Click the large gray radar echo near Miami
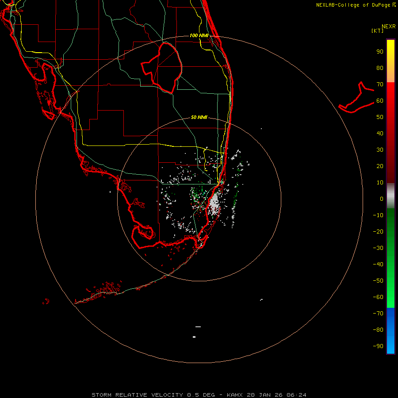Screen dimensions: 398x398 click(214, 204)
